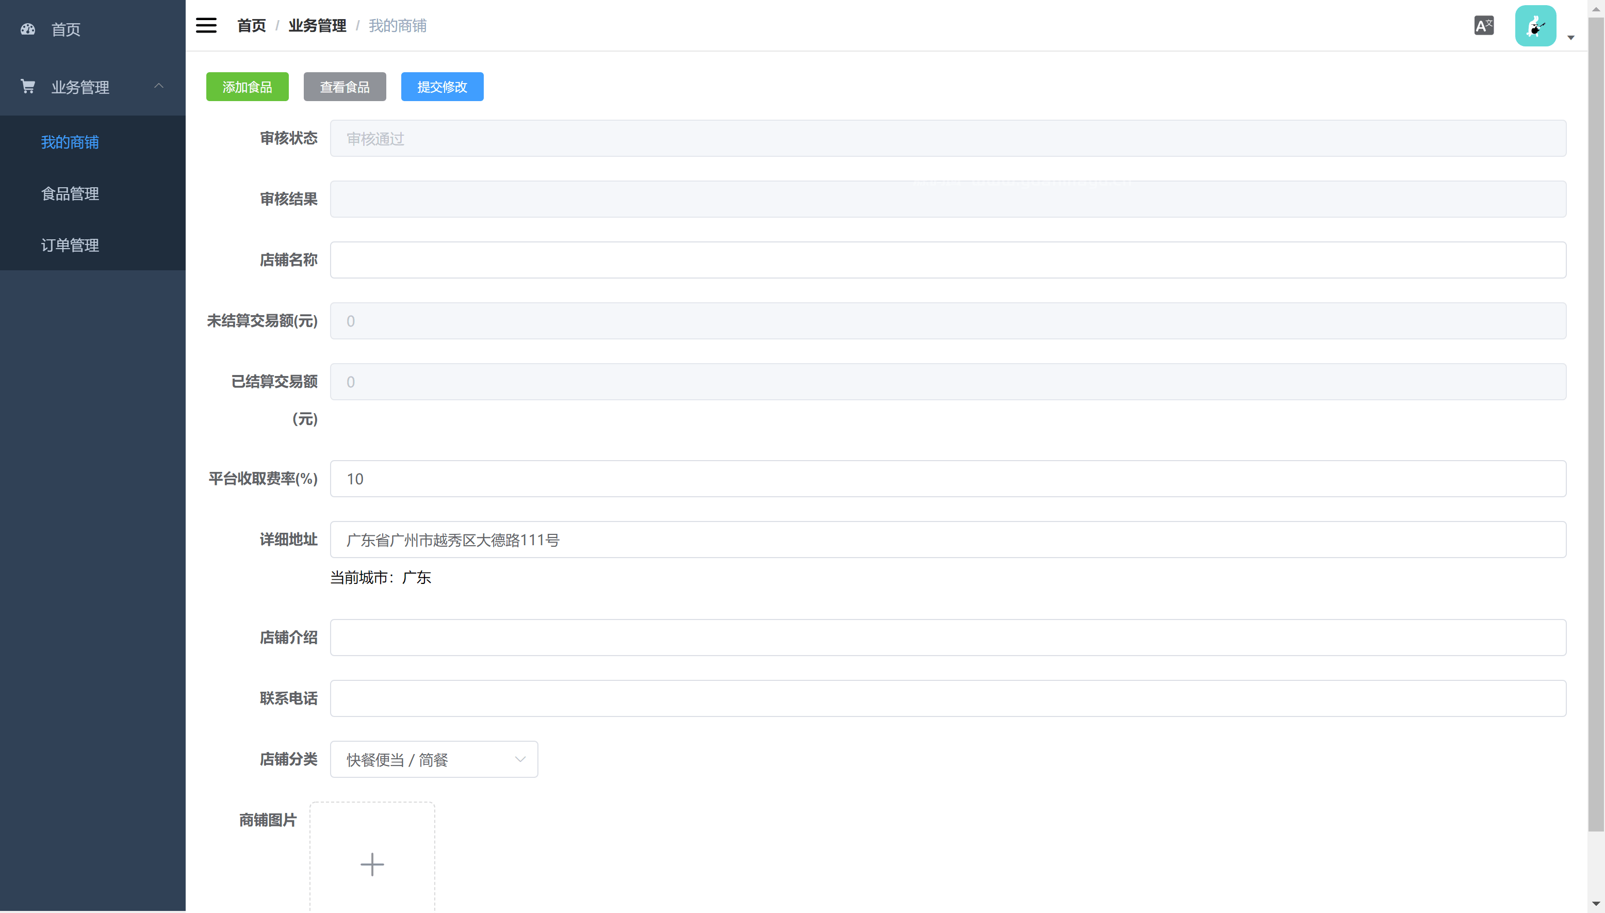Click the 我的商铺 breadcrumb

pyautogui.click(x=398, y=26)
